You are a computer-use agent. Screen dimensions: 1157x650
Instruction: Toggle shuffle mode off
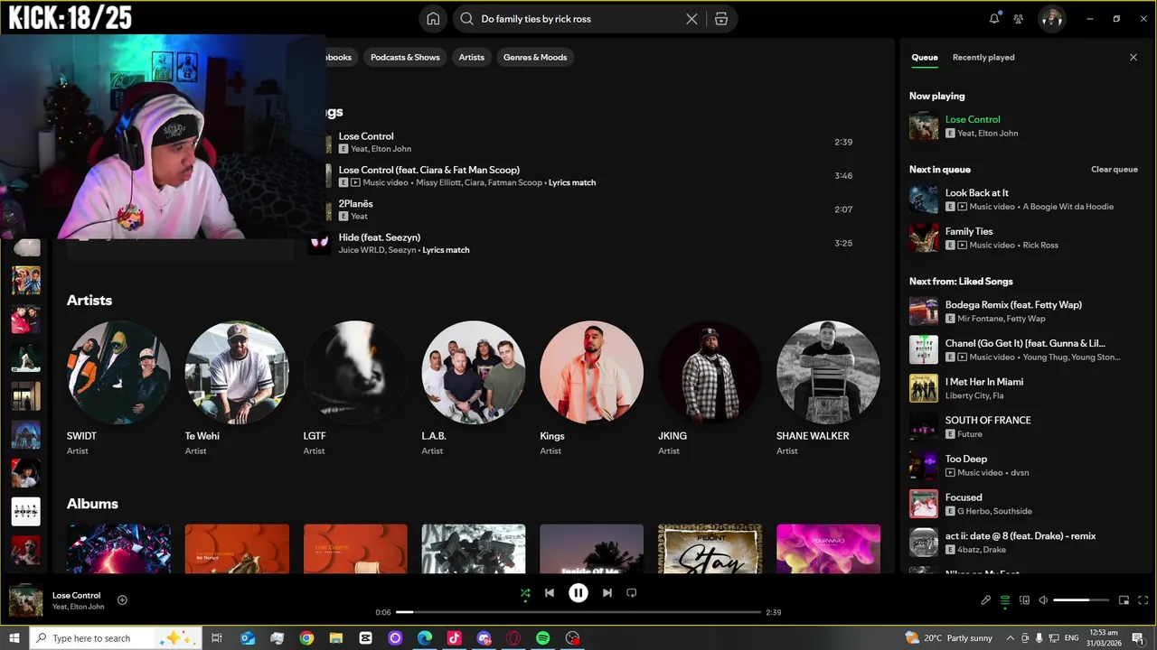click(x=525, y=593)
